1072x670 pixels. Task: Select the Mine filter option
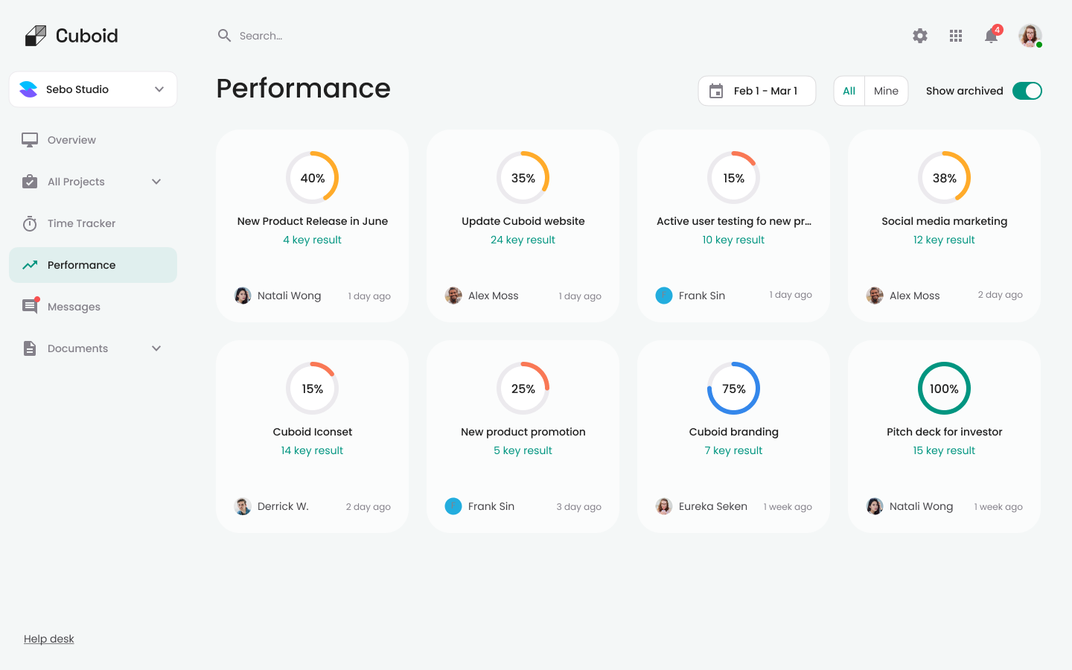coord(887,90)
